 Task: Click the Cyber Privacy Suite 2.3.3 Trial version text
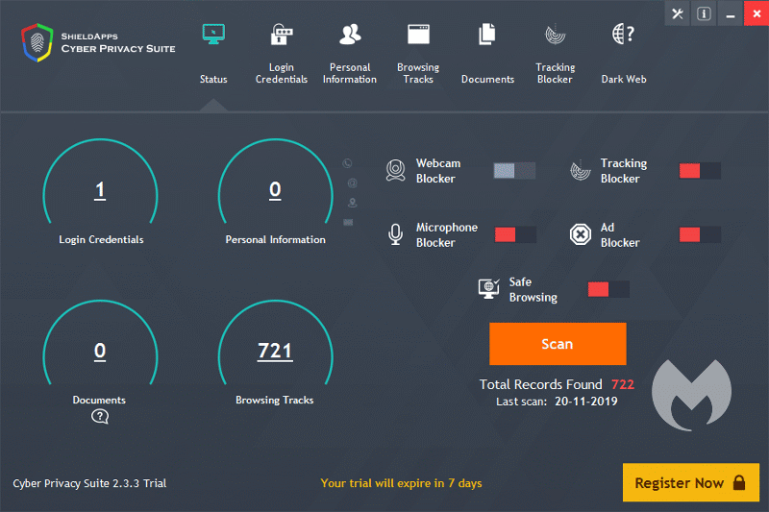[89, 483]
